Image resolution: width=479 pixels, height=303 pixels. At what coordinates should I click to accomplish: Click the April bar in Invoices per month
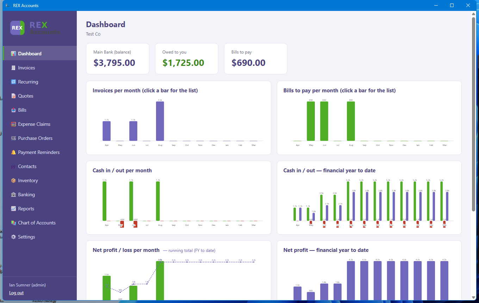[107, 131]
